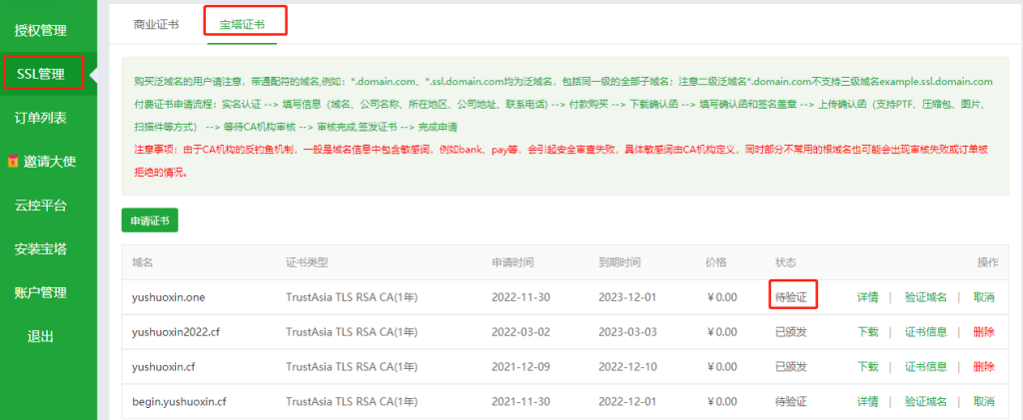Screen dimensions: 1023x420
Task: Open 账户管理 in the sidebar
Action: click(x=41, y=292)
